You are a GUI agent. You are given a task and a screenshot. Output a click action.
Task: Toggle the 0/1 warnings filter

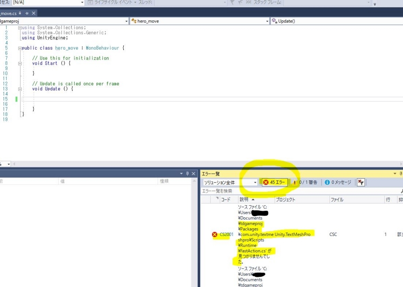pos(305,182)
